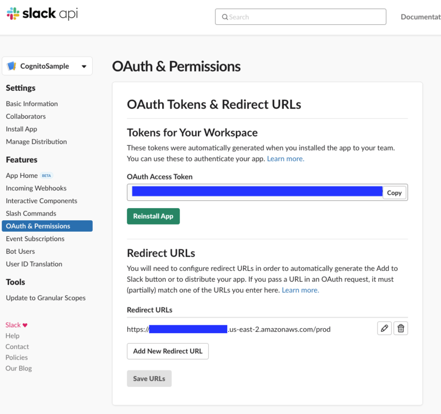Open the Documentation menu item
This screenshot has height=414, width=441.
click(421, 17)
